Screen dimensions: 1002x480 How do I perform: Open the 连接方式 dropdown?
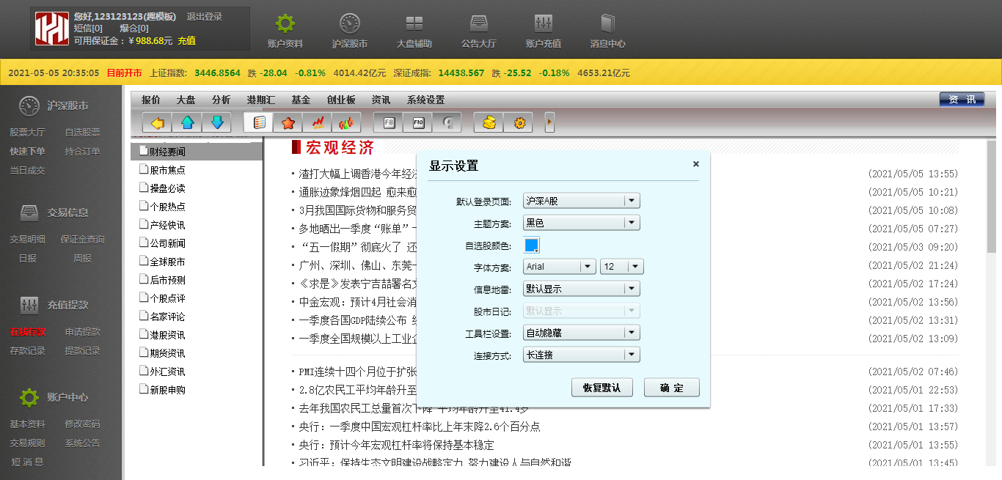pos(581,355)
